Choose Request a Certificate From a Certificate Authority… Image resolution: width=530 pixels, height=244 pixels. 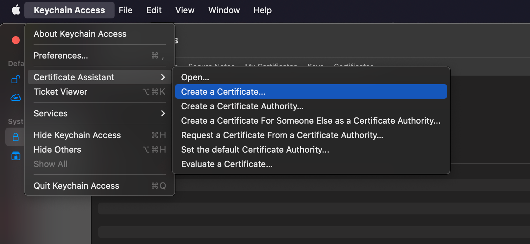(x=311, y=135)
